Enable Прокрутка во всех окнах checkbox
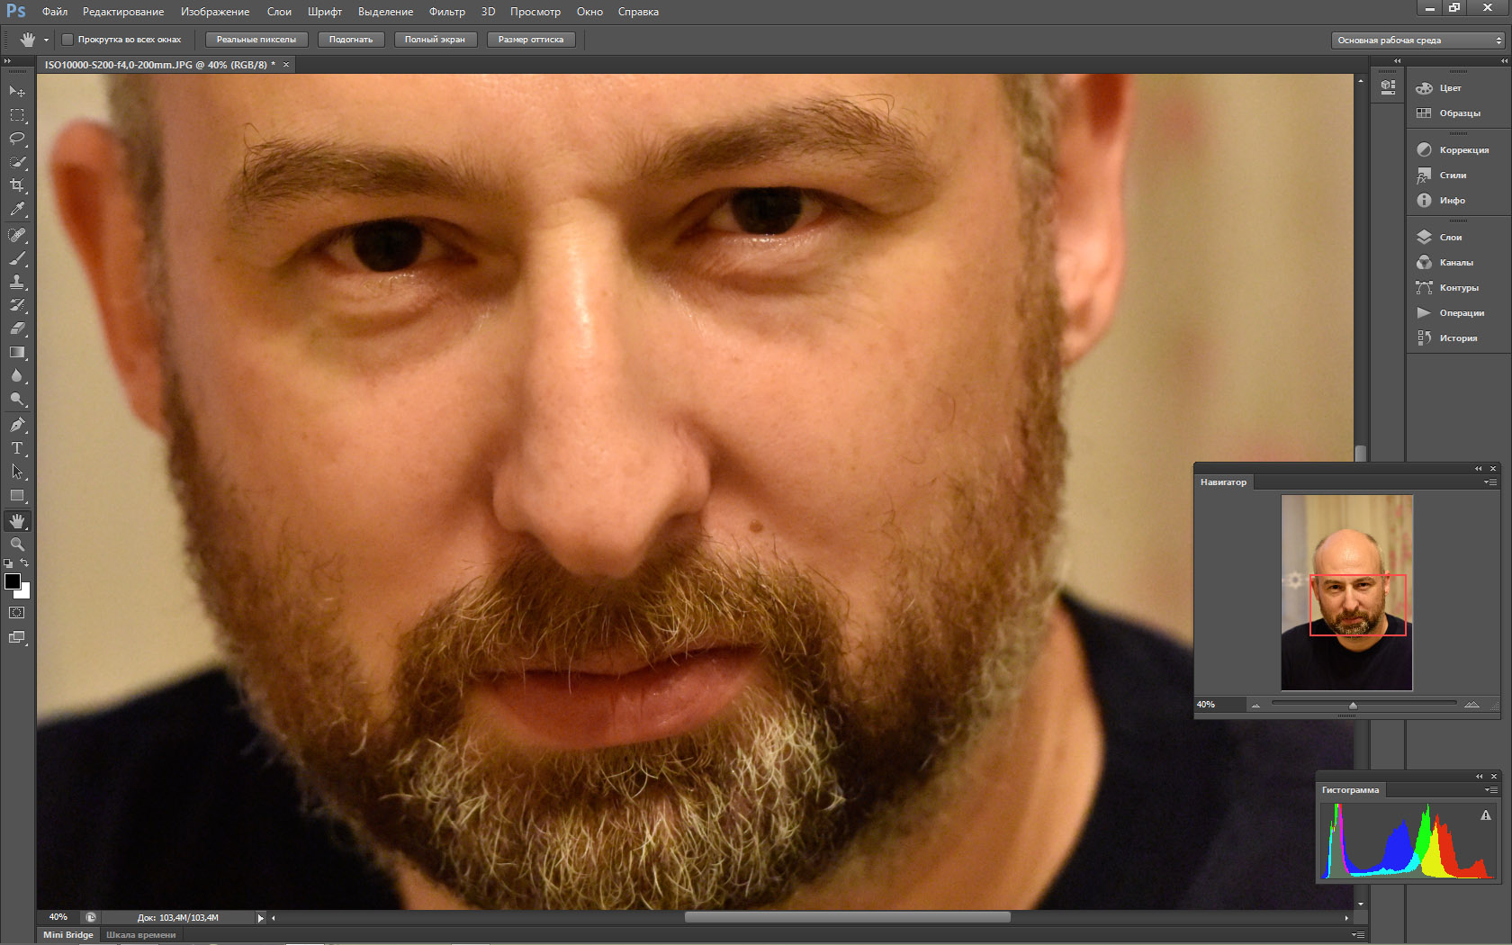 point(67,40)
